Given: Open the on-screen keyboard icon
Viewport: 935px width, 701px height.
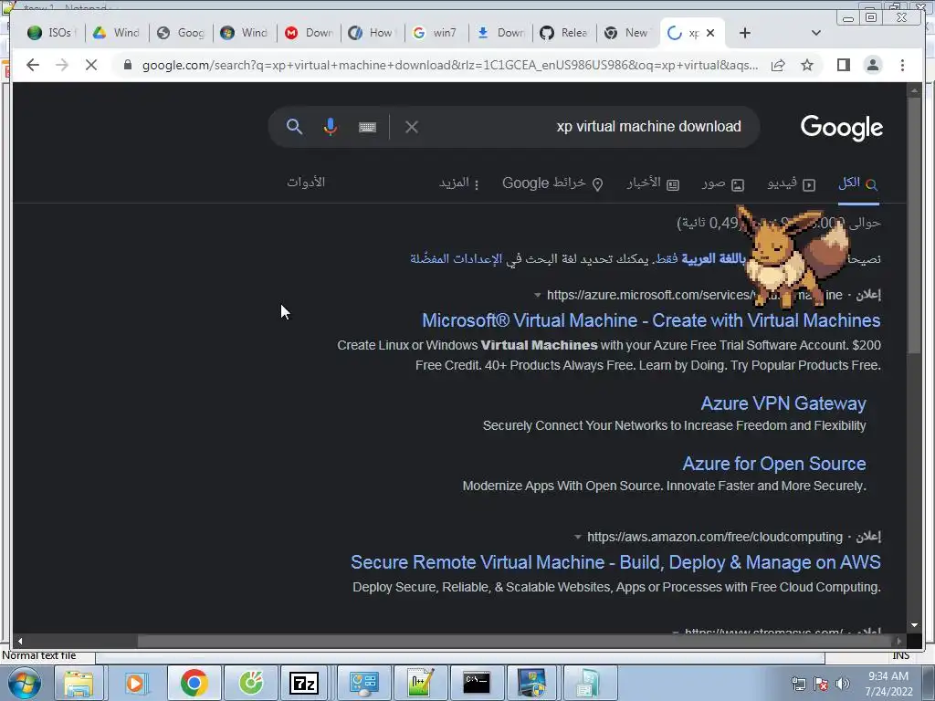Looking at the screenshot, I should (x=367, y=127).
